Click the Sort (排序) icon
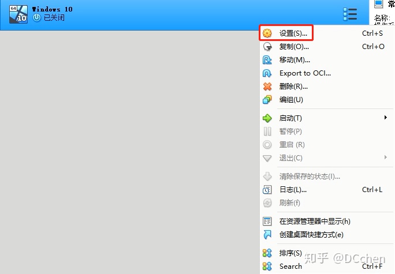This screenshot has height=274, width=395. 267,253
